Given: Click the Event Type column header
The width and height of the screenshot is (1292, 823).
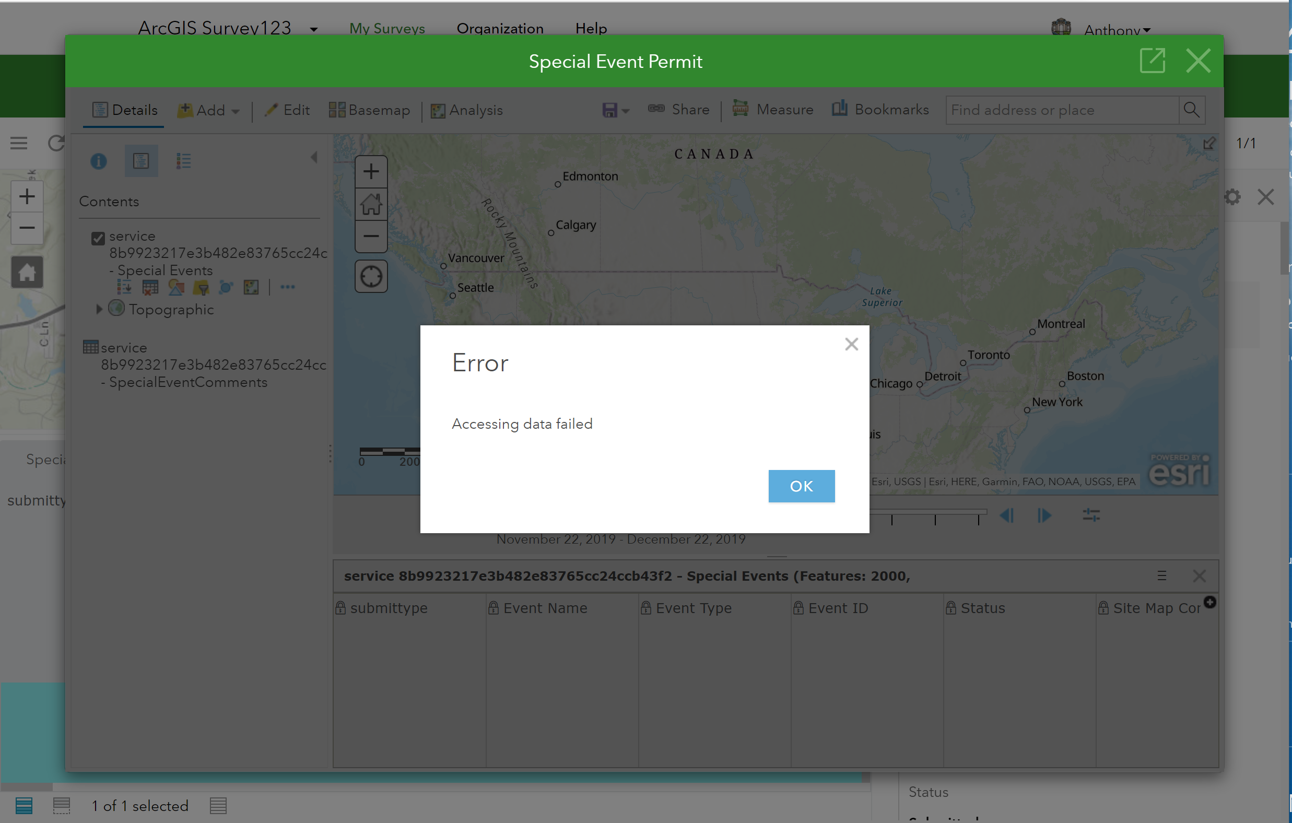Looking at the screenshot, I should click(x=714, y=608).
